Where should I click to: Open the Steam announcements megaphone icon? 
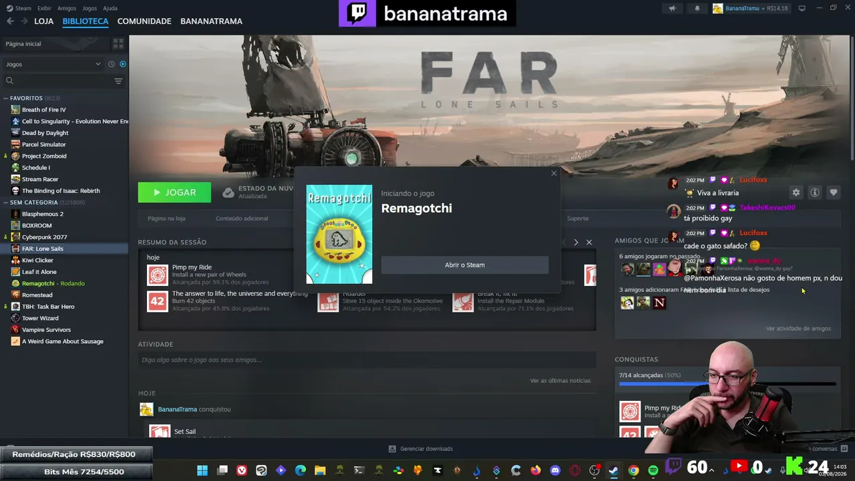673,9
